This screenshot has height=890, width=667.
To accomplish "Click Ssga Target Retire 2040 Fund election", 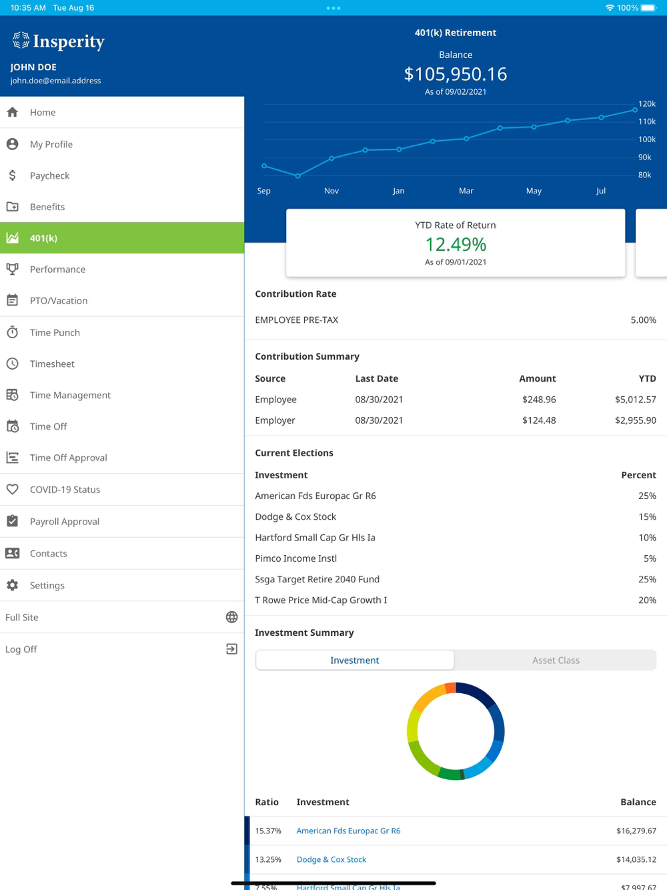I will (456, 579).
